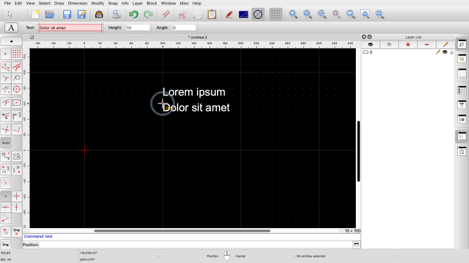Viewport: 469px width, 263px height.
Task: Toggle the lock on layer 0
Action: coord(451,52)
